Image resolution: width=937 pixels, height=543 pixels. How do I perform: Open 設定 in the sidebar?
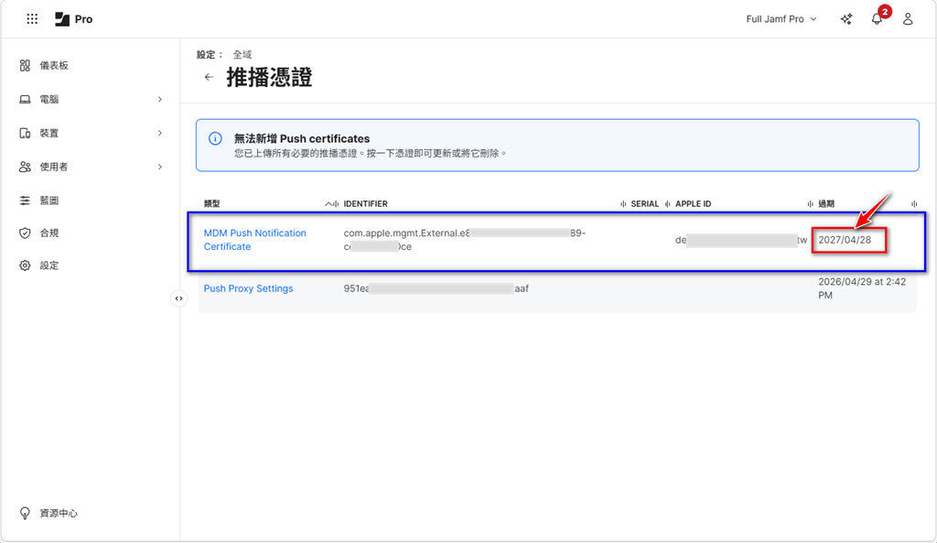48,266
